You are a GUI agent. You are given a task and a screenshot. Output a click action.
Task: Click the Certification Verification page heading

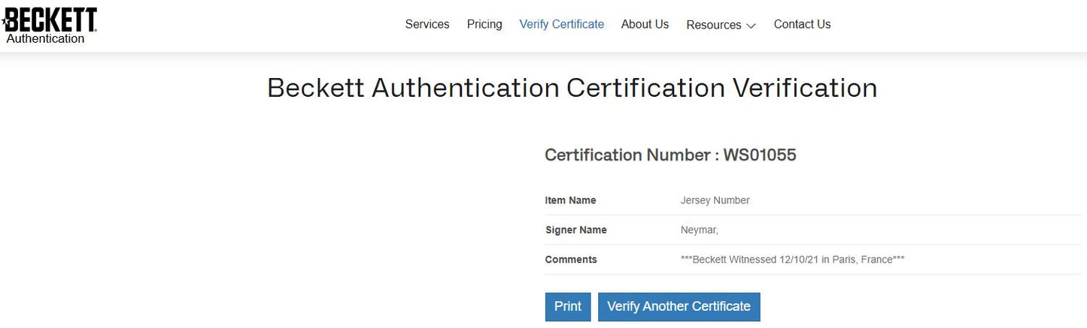pos(572,88)
